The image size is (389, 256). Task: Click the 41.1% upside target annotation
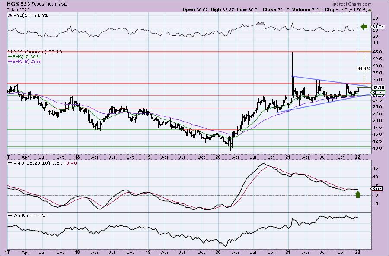(x=363, y=69)
